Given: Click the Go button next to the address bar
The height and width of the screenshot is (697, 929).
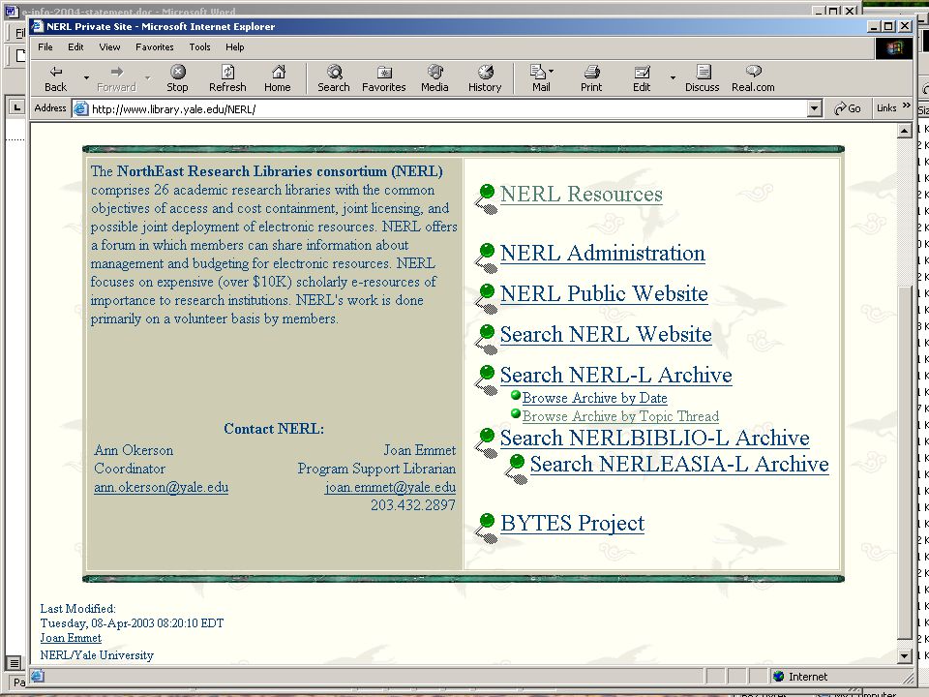Looking at the screenshot, I should 848,108.
